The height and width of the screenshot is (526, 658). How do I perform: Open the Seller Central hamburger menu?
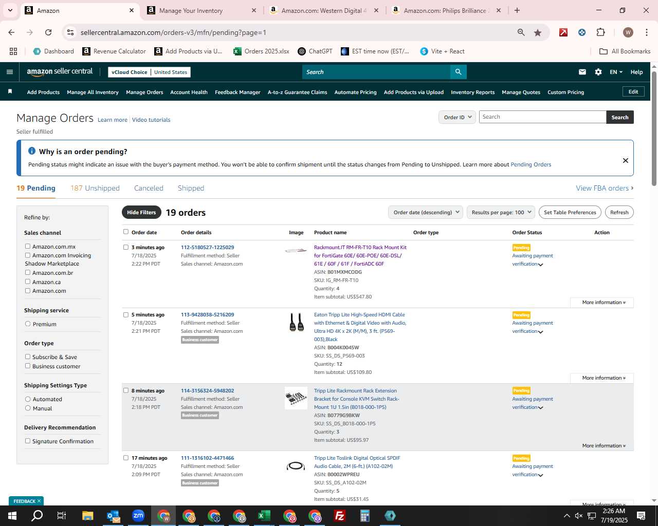(9, 72)
